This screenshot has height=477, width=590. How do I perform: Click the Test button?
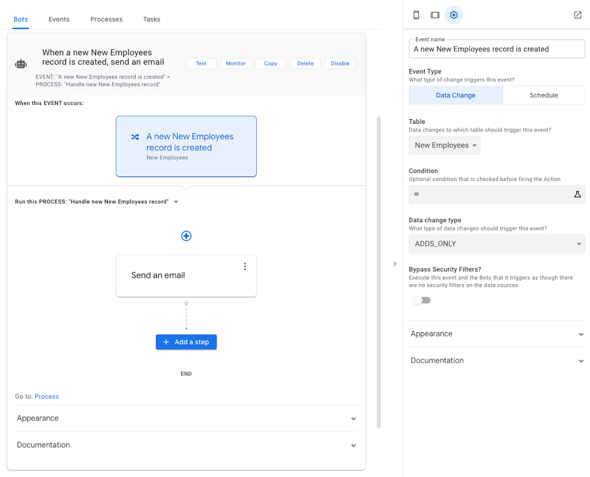click(201, 64)
